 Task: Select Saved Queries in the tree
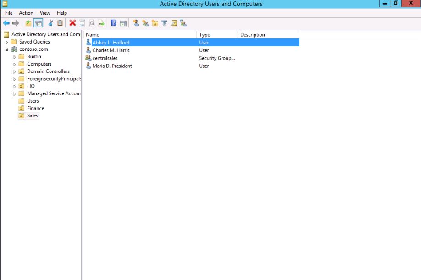(34, 42)
